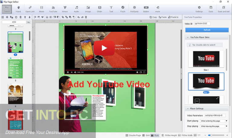The height and width of the screenshot is (138, 232).
Task: Click Save and exit
Action: 224,9
